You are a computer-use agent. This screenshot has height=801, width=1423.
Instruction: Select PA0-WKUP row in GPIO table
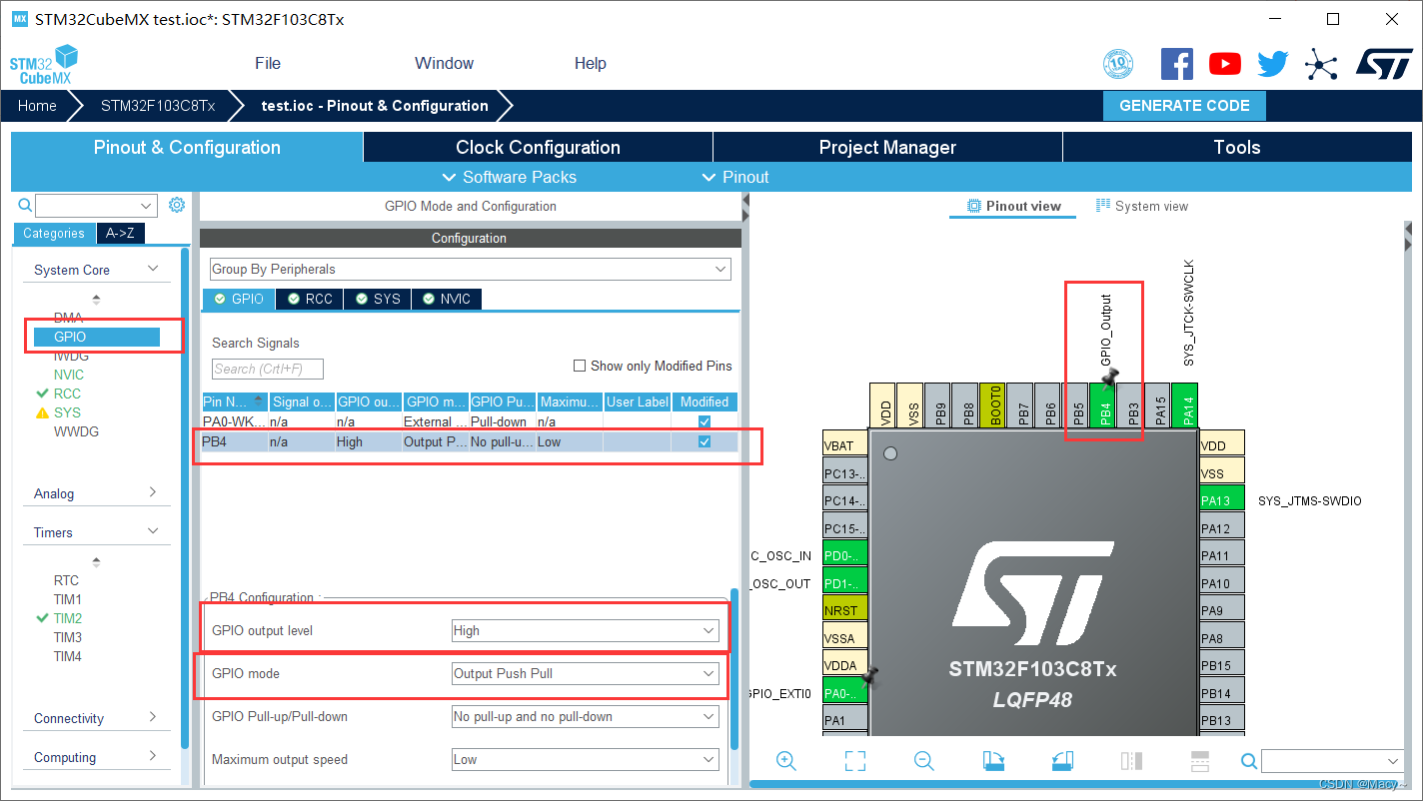pyautogui.click(x=470, y=421)
